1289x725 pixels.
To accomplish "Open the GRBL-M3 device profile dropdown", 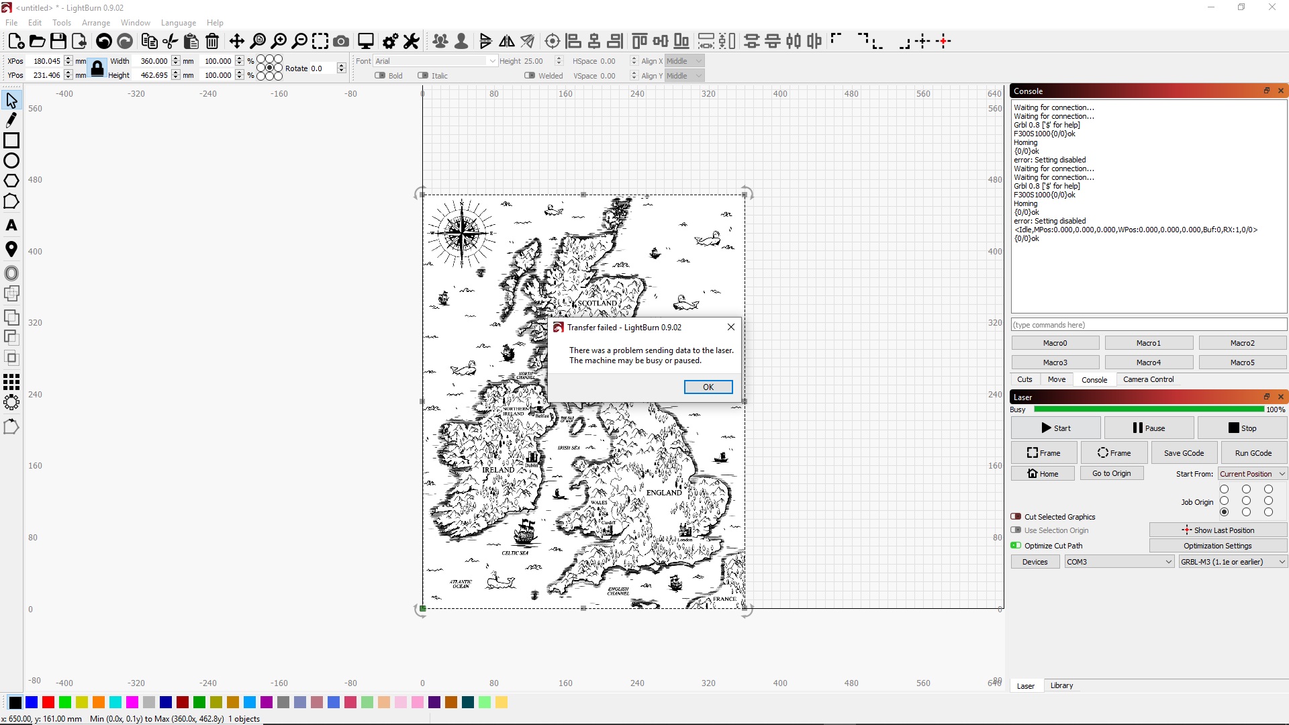I will tap(1232, 561).
